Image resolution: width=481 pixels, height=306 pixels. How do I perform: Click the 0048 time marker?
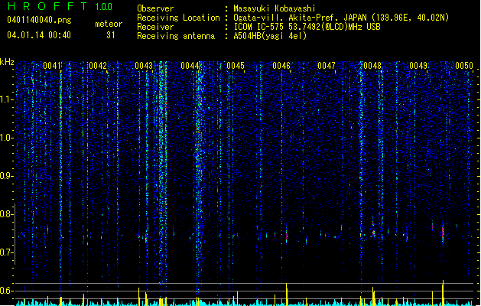coord(372,66)
